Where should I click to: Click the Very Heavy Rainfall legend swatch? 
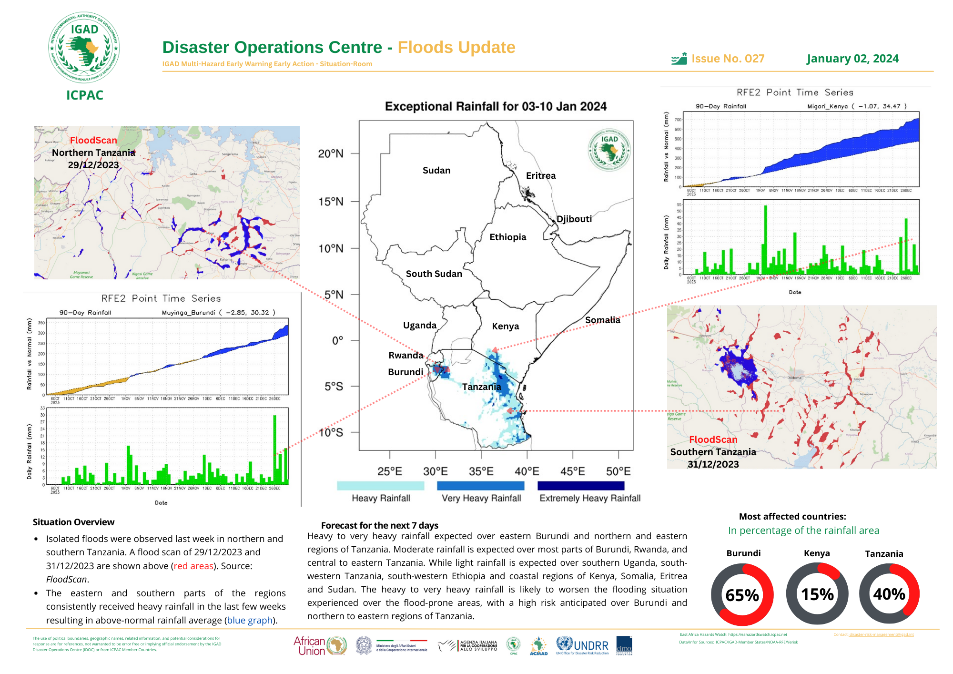[480, 486]
